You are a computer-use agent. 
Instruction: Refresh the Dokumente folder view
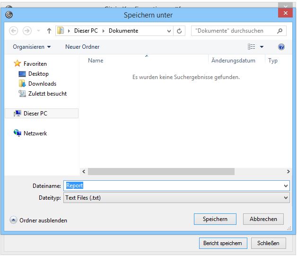[179, 31]
